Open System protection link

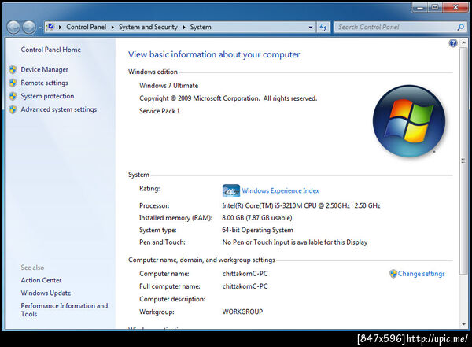[47, 96]
